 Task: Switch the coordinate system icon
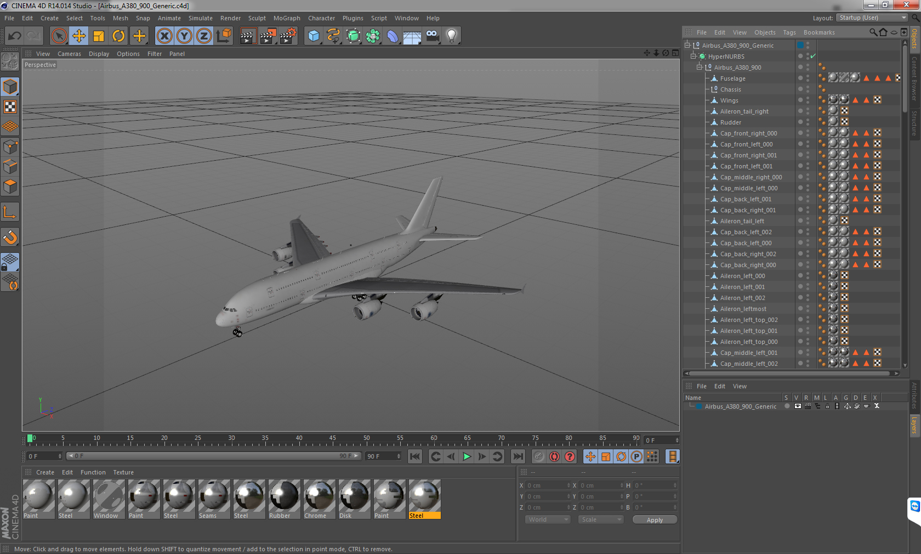click(x=224, y=36)
